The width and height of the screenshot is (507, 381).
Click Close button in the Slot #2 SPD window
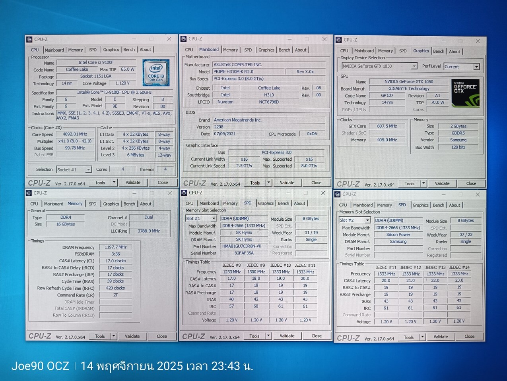pos(469,337)
